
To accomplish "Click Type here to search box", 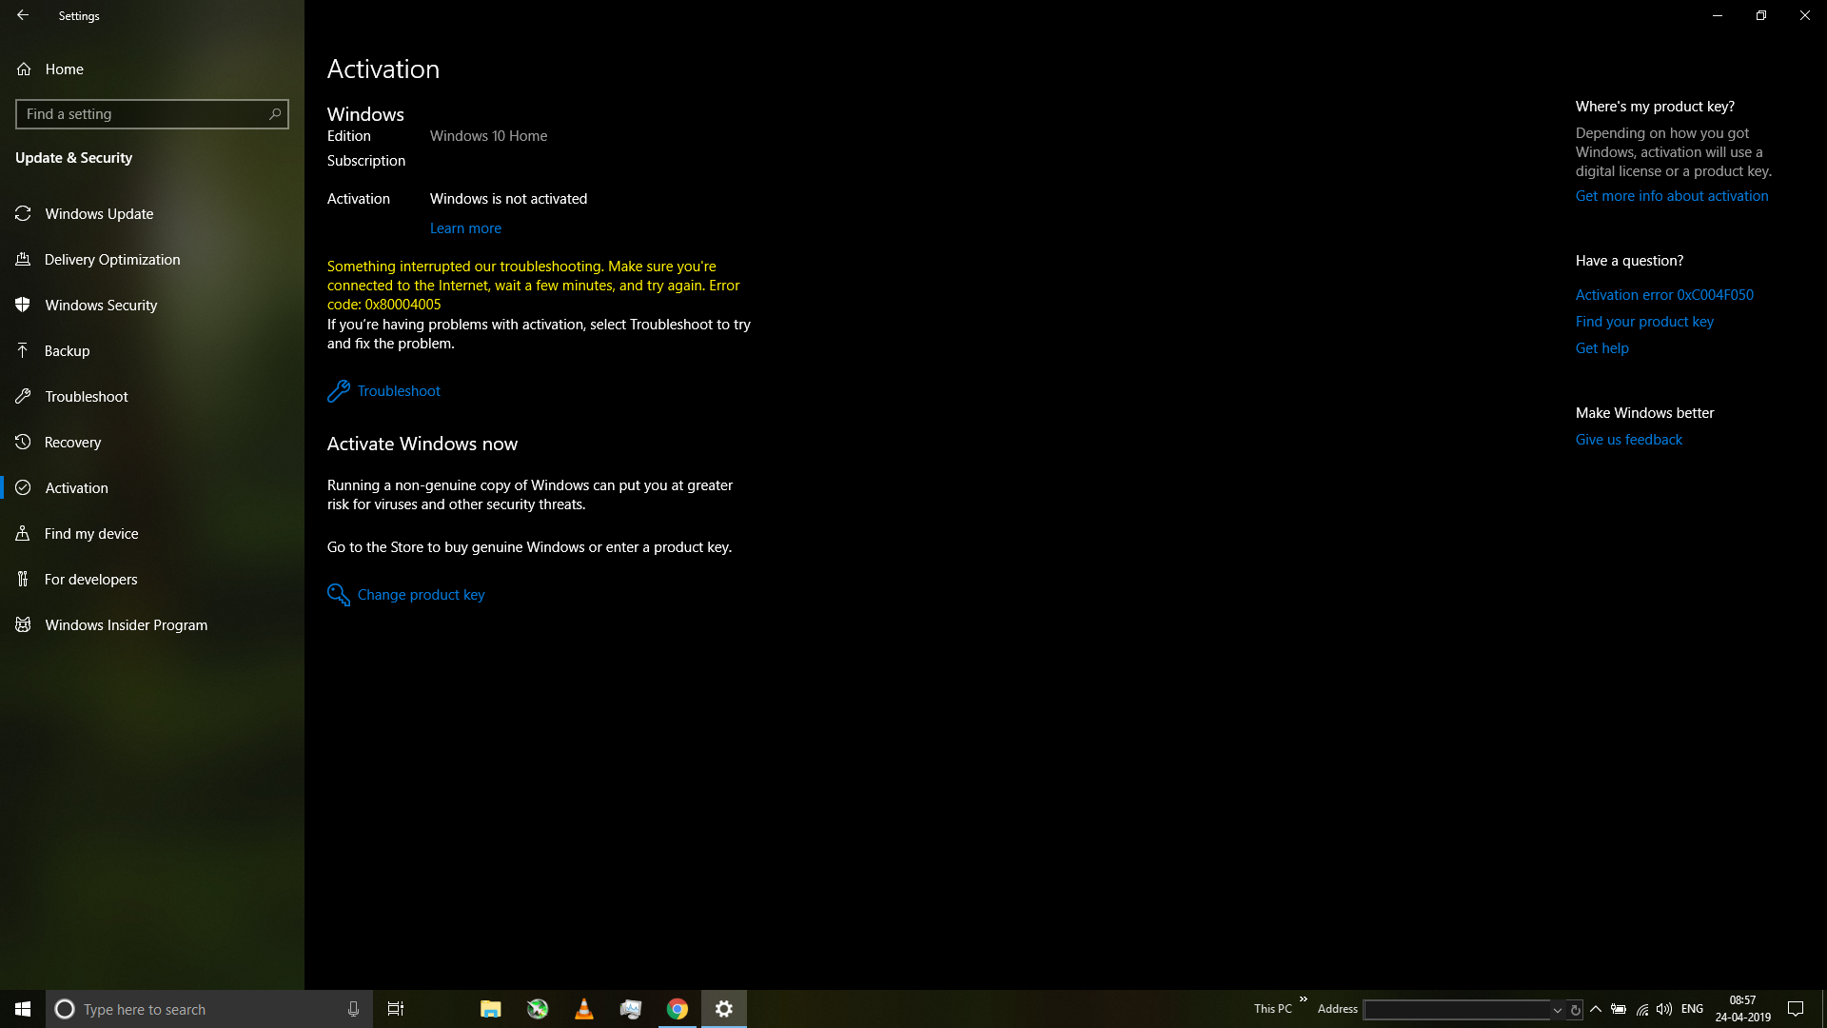I will 209,1009.
